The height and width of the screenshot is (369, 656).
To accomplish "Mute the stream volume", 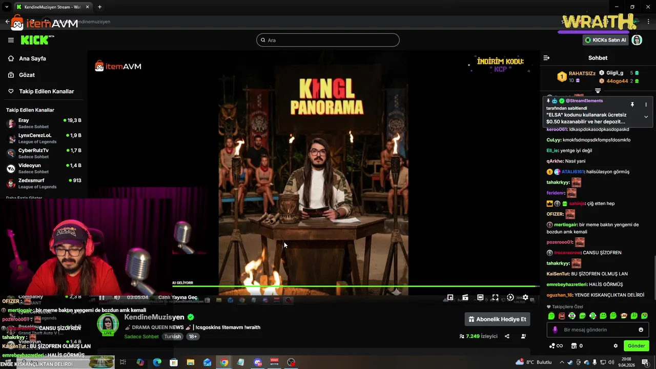I will click(x=117, y=297).
